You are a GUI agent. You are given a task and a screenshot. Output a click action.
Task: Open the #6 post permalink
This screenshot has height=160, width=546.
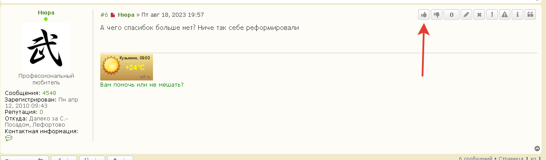tap(104, 15)
